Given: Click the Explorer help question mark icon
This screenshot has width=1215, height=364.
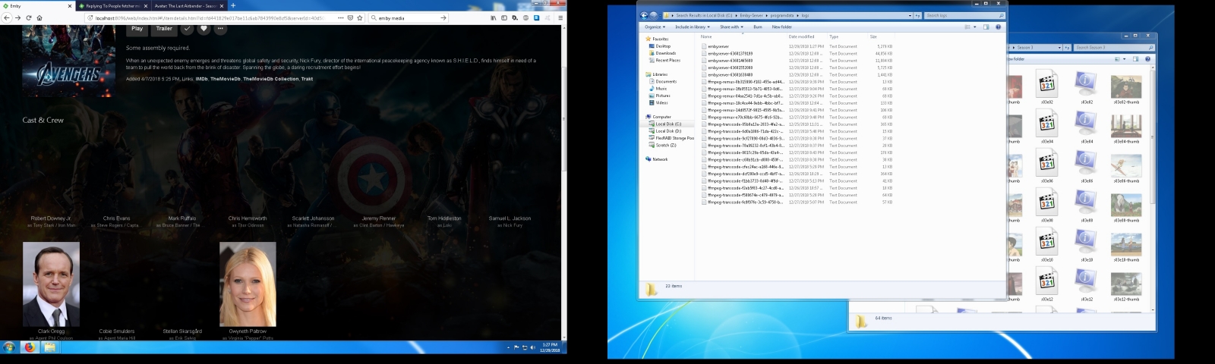Looking at the screenshot, I should (998, 27).
